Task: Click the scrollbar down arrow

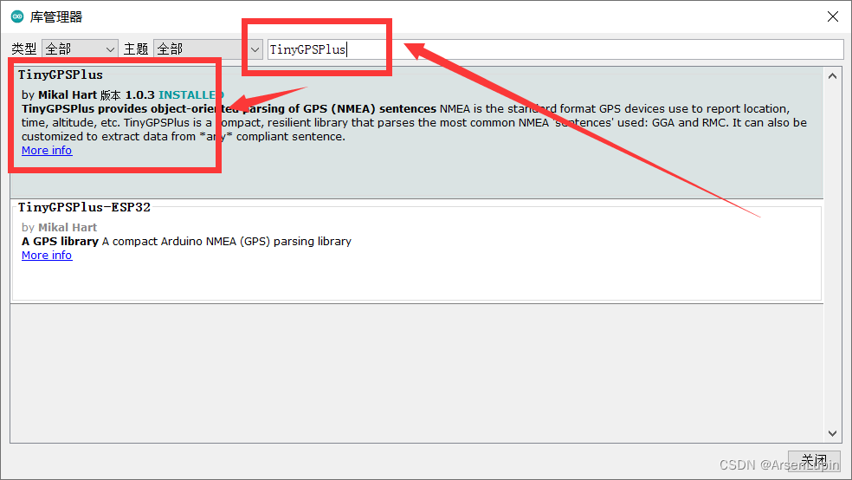Action: click(832, 433)
